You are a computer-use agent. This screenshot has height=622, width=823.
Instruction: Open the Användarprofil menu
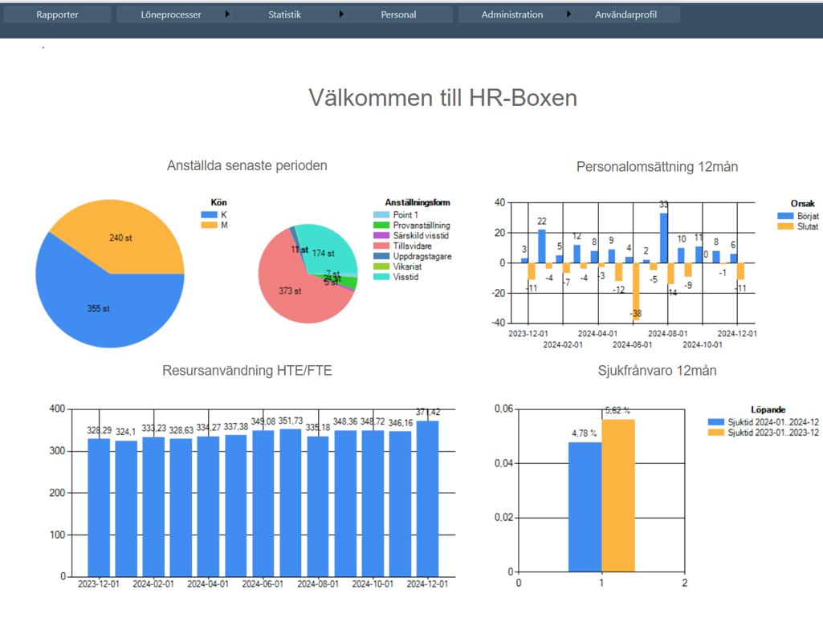(x=625, y=14)
